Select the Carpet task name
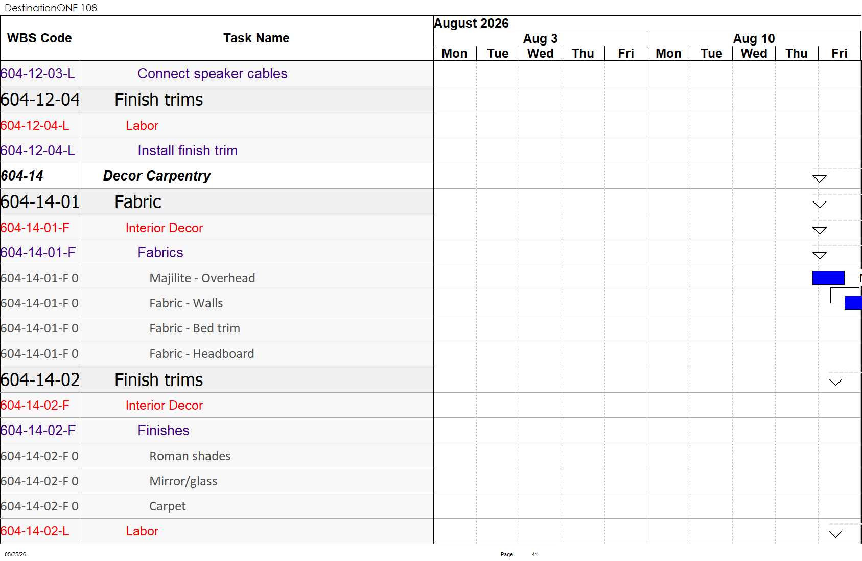The image size is (862, 561). [168, 506]
